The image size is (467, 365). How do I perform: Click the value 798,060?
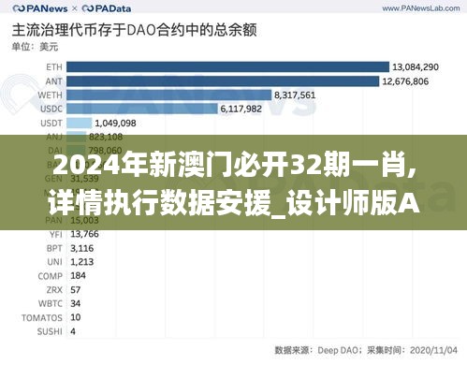[105, 151]
